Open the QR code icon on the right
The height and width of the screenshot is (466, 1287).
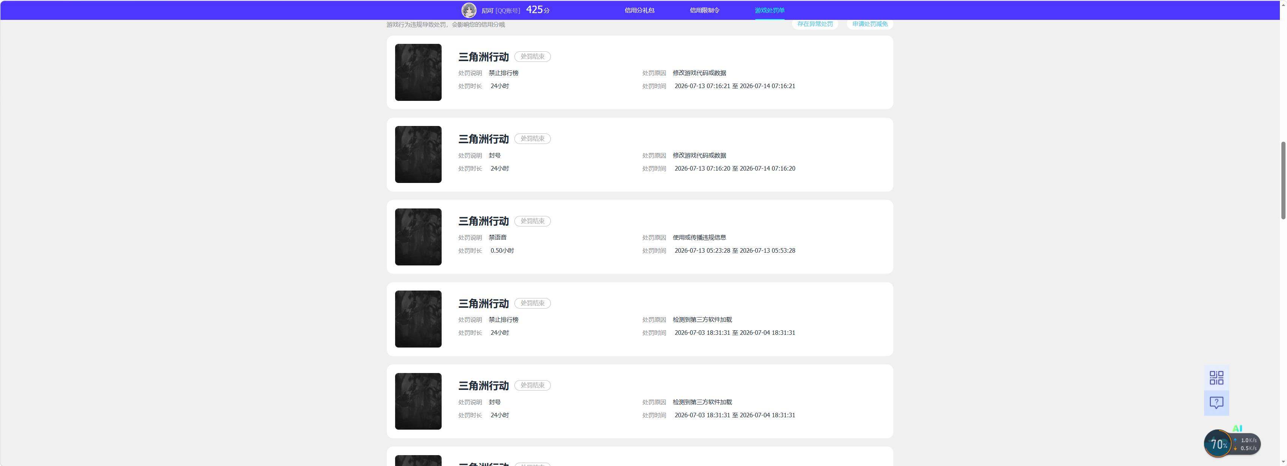(1216, 378)
